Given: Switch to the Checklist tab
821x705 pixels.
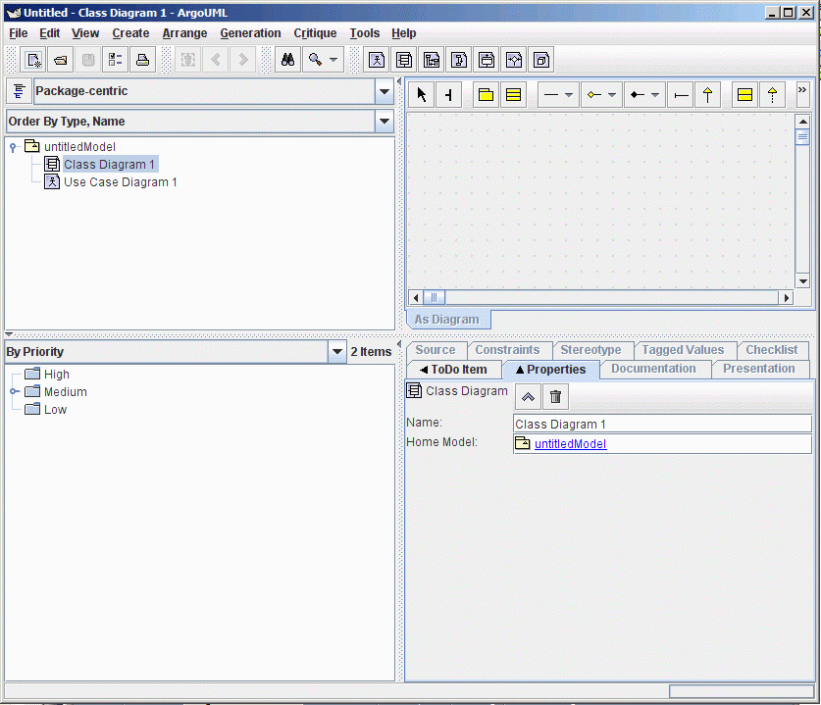Looking at the screenshot, I should pos(772,350).
